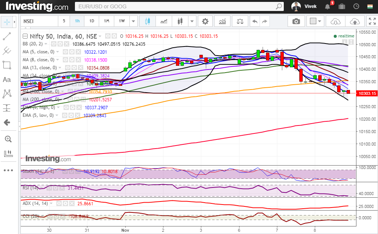
Task: Open settings for MA (8, close, 0)
Action: click(72, 60)
